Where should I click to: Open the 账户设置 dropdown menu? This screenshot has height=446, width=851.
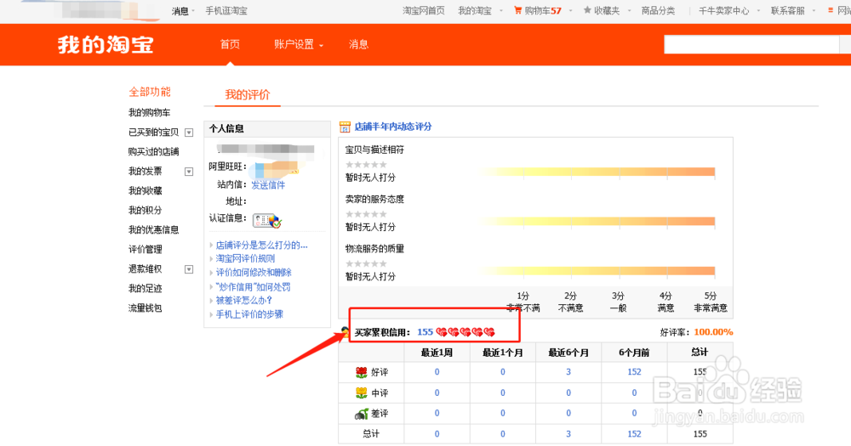(299, 44)
